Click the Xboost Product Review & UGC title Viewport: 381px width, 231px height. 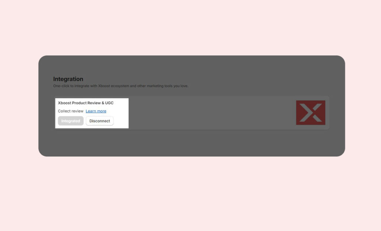(86, 103)
